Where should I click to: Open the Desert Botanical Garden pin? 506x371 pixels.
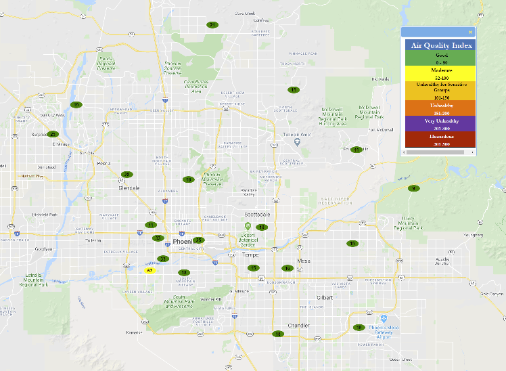point(248,225)
